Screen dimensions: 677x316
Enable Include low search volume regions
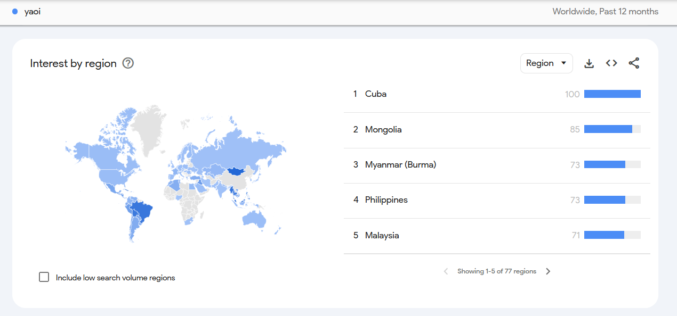[x=44, y=277]
